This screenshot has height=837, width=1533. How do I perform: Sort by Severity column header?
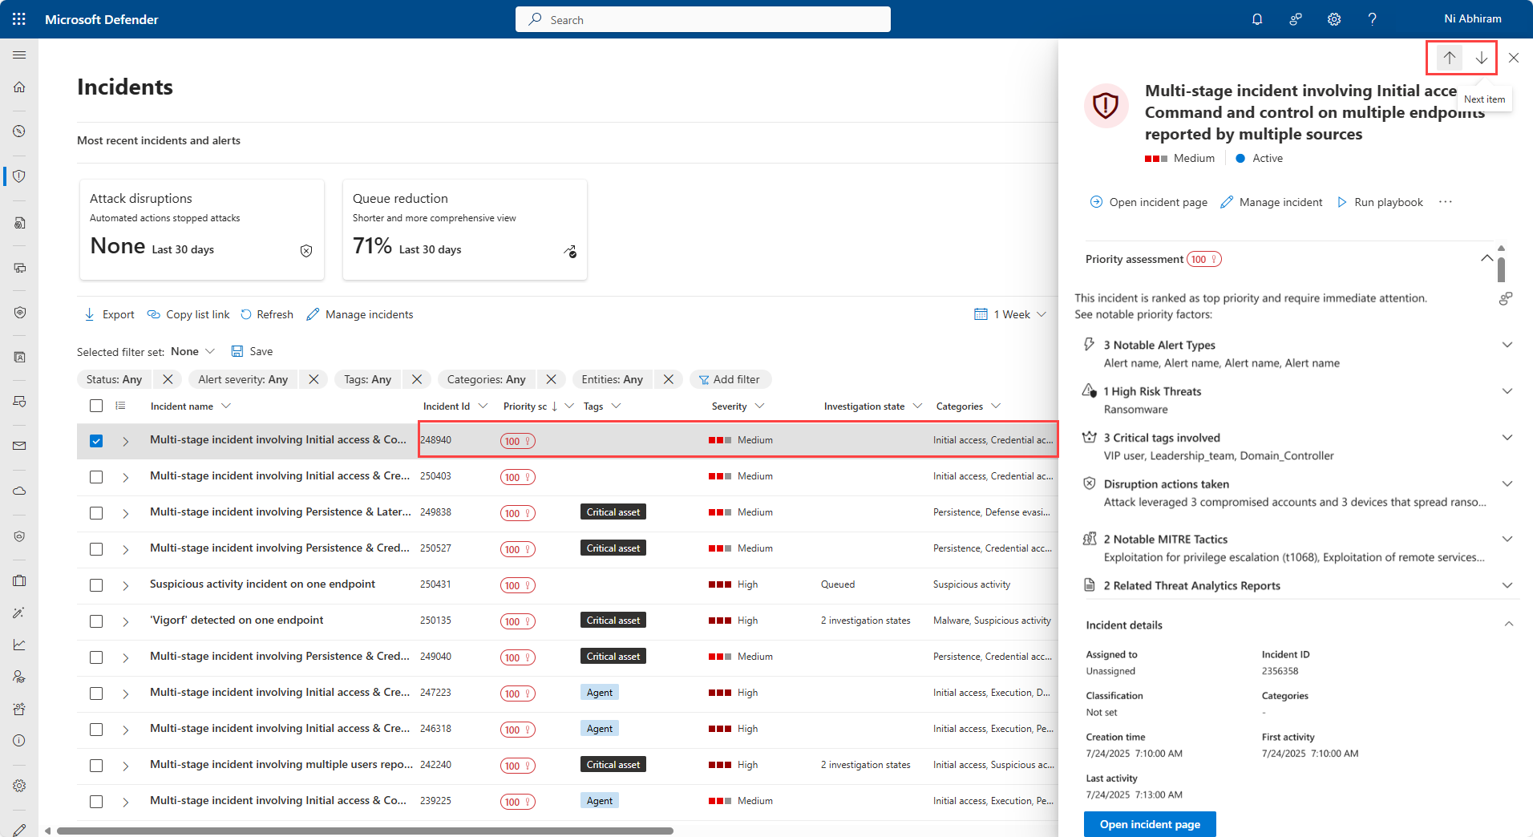point(729,406)
